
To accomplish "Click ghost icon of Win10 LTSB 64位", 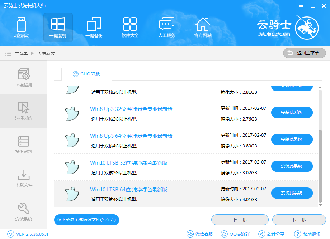I will pos(72,194).
